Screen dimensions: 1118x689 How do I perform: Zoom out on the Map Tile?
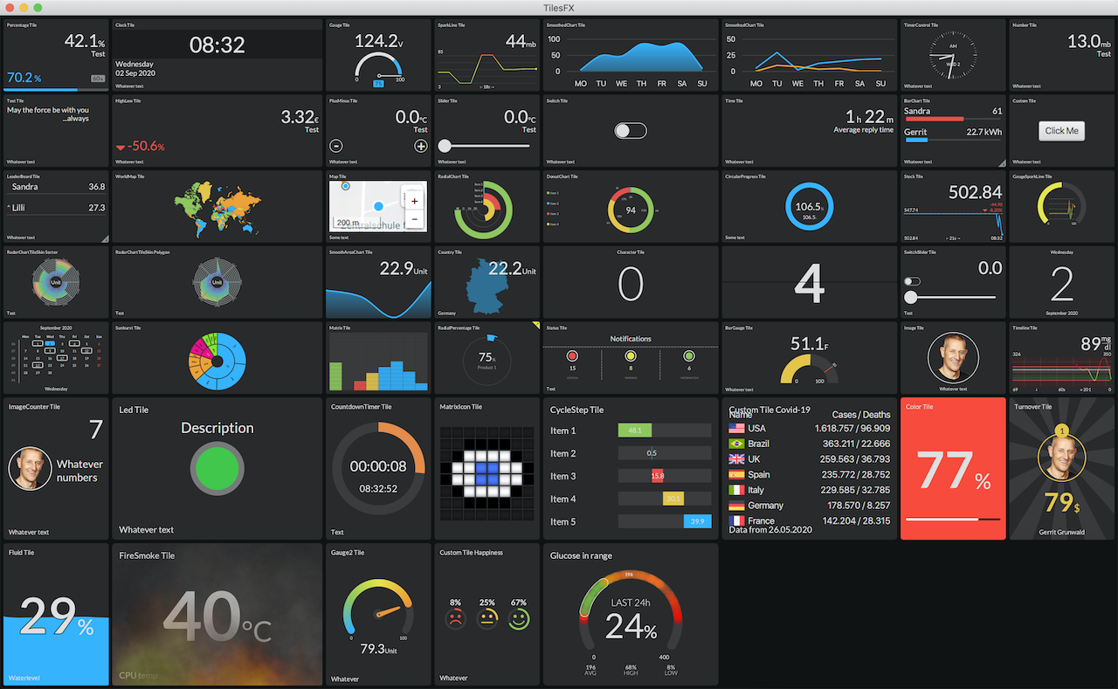tap(414, 218)
